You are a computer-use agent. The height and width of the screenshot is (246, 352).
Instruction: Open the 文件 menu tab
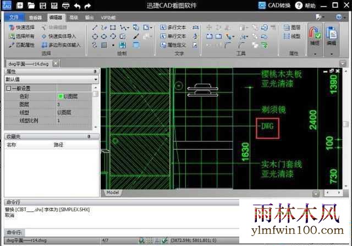pos(13,17)
